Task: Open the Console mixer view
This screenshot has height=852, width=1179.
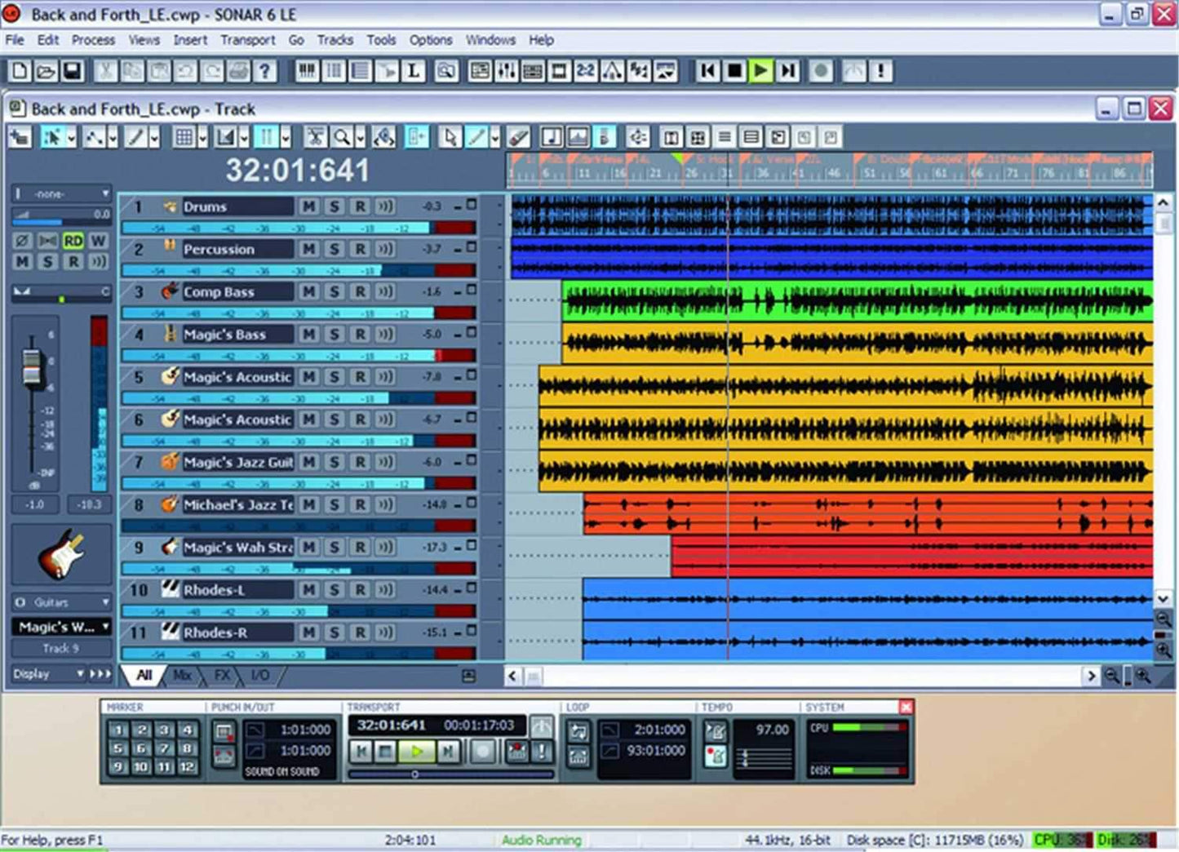Action: tap(506, 71)
